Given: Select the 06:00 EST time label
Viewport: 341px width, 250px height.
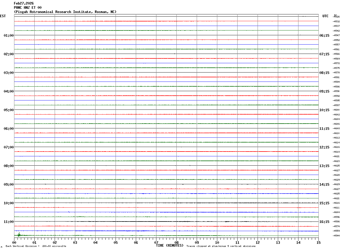Looking at the screenshot, I should 9,129.
